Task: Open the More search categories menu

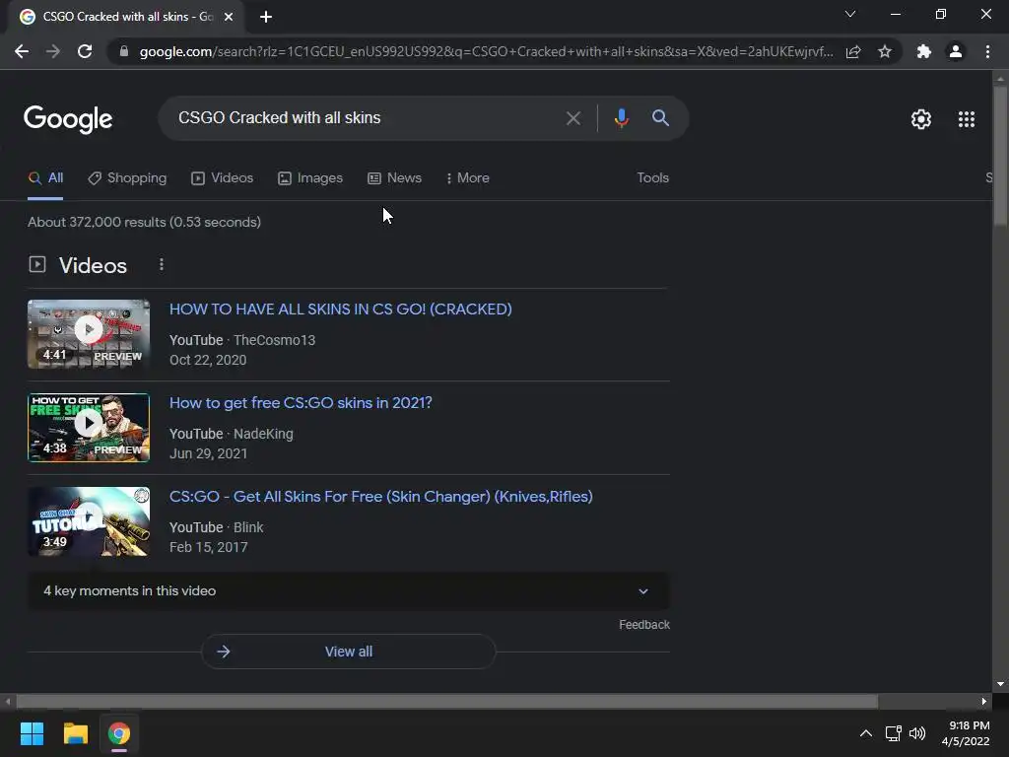Action: [468, 178]
